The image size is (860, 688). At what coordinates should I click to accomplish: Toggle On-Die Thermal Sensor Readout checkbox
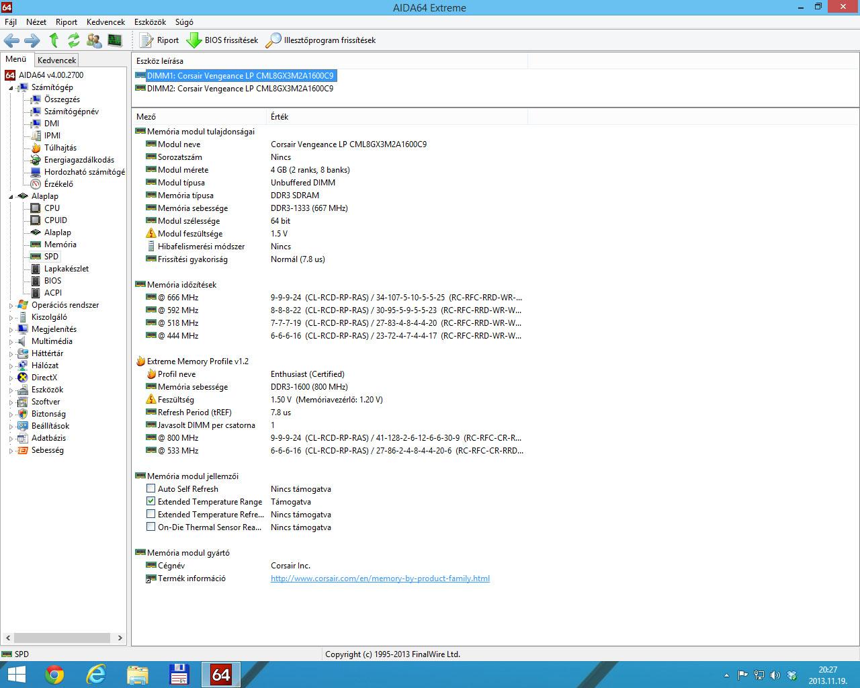(x=151, y=527)
